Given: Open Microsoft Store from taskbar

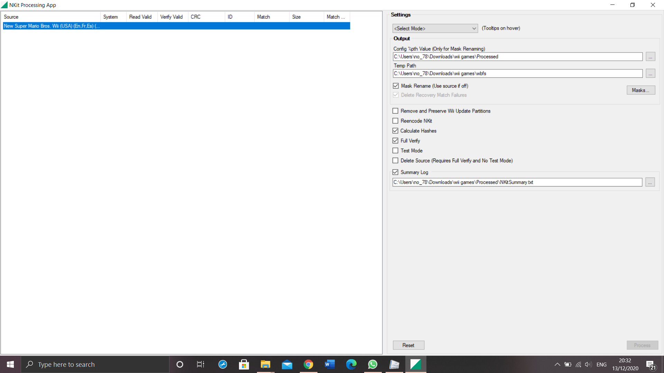Looking at the screenshot, I should pyautogui.click(x=244, y=364).
